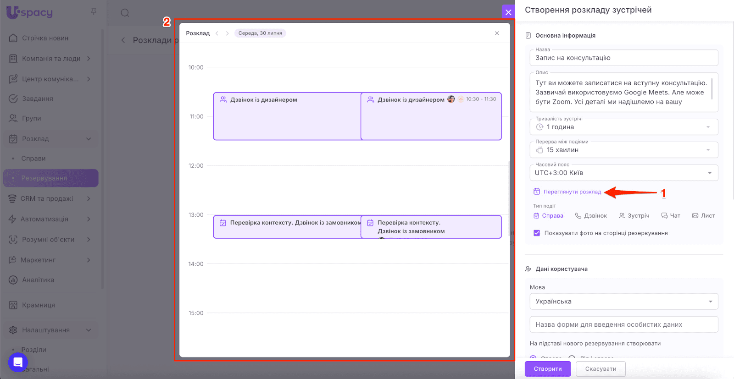Collapse the Розклад sidebar section

tap(89, 139)
